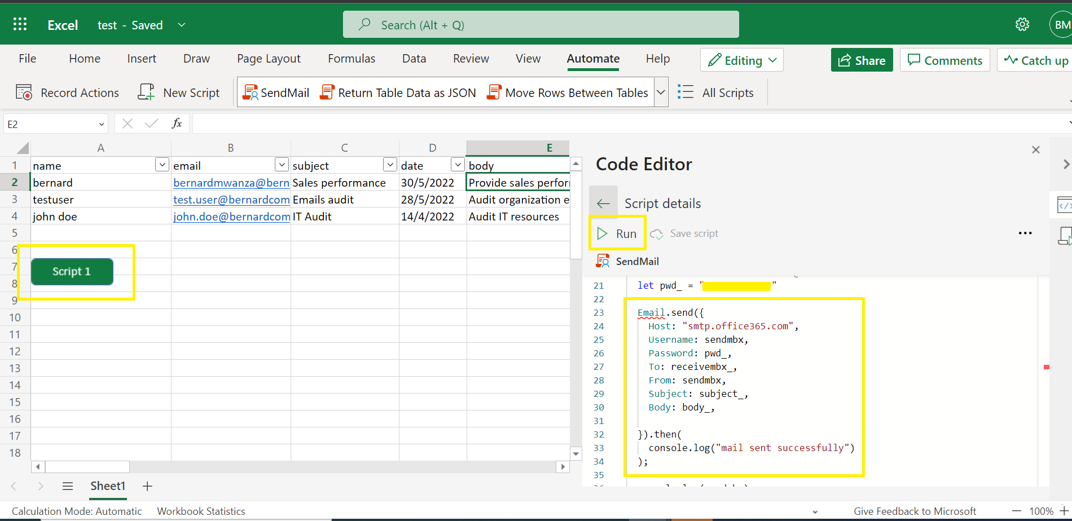The image size is (1072, 521).
Task: Launch the SendMail script from the toolbar
Action: (x=276, y=92)
